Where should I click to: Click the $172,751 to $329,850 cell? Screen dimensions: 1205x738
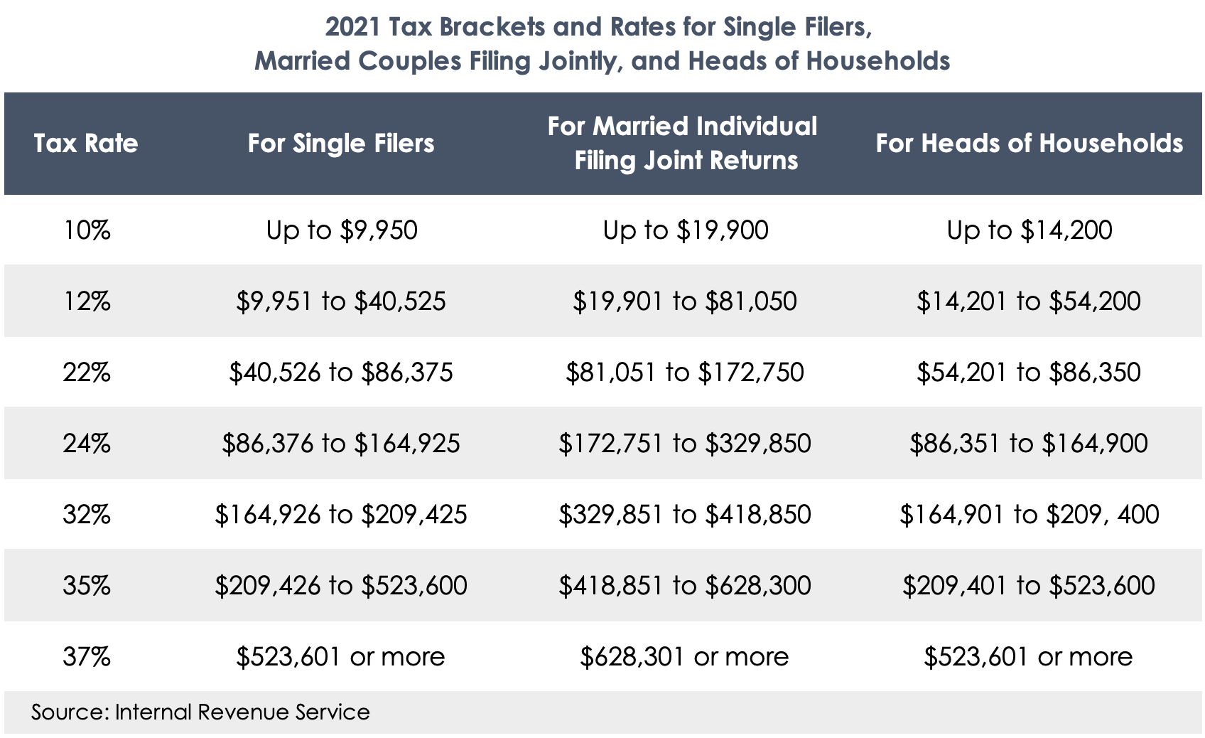(685, 444)
